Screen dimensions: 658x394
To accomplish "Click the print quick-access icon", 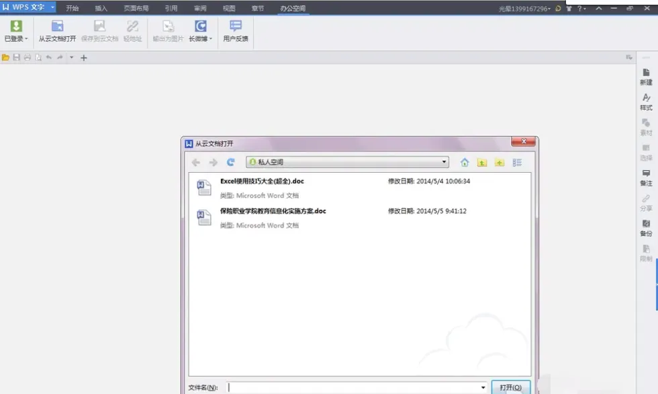I will [28, 58].
